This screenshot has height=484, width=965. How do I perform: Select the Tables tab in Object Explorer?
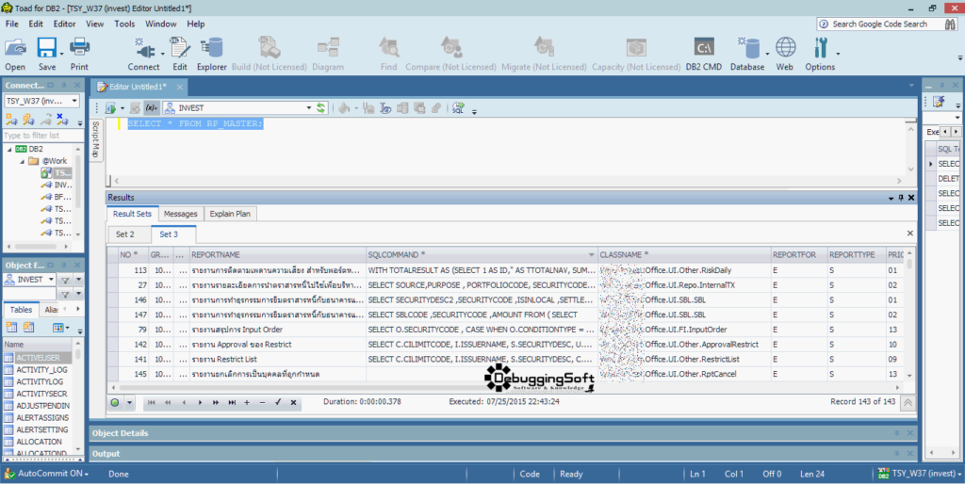pos(21,310)
